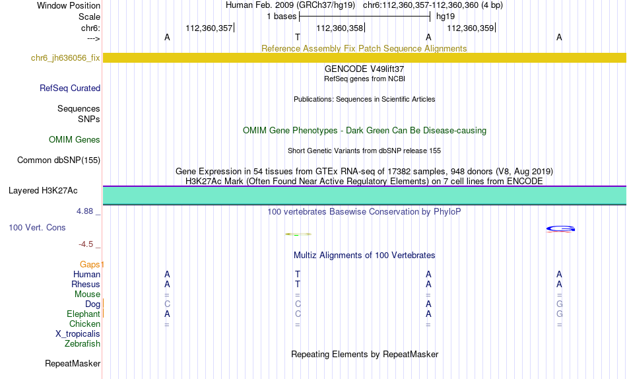This screenshot has width=627, height=379.
Task: Click the -4.5 PhyloP lower scale value
Action: pyautogui.click(x=86, y=244)
